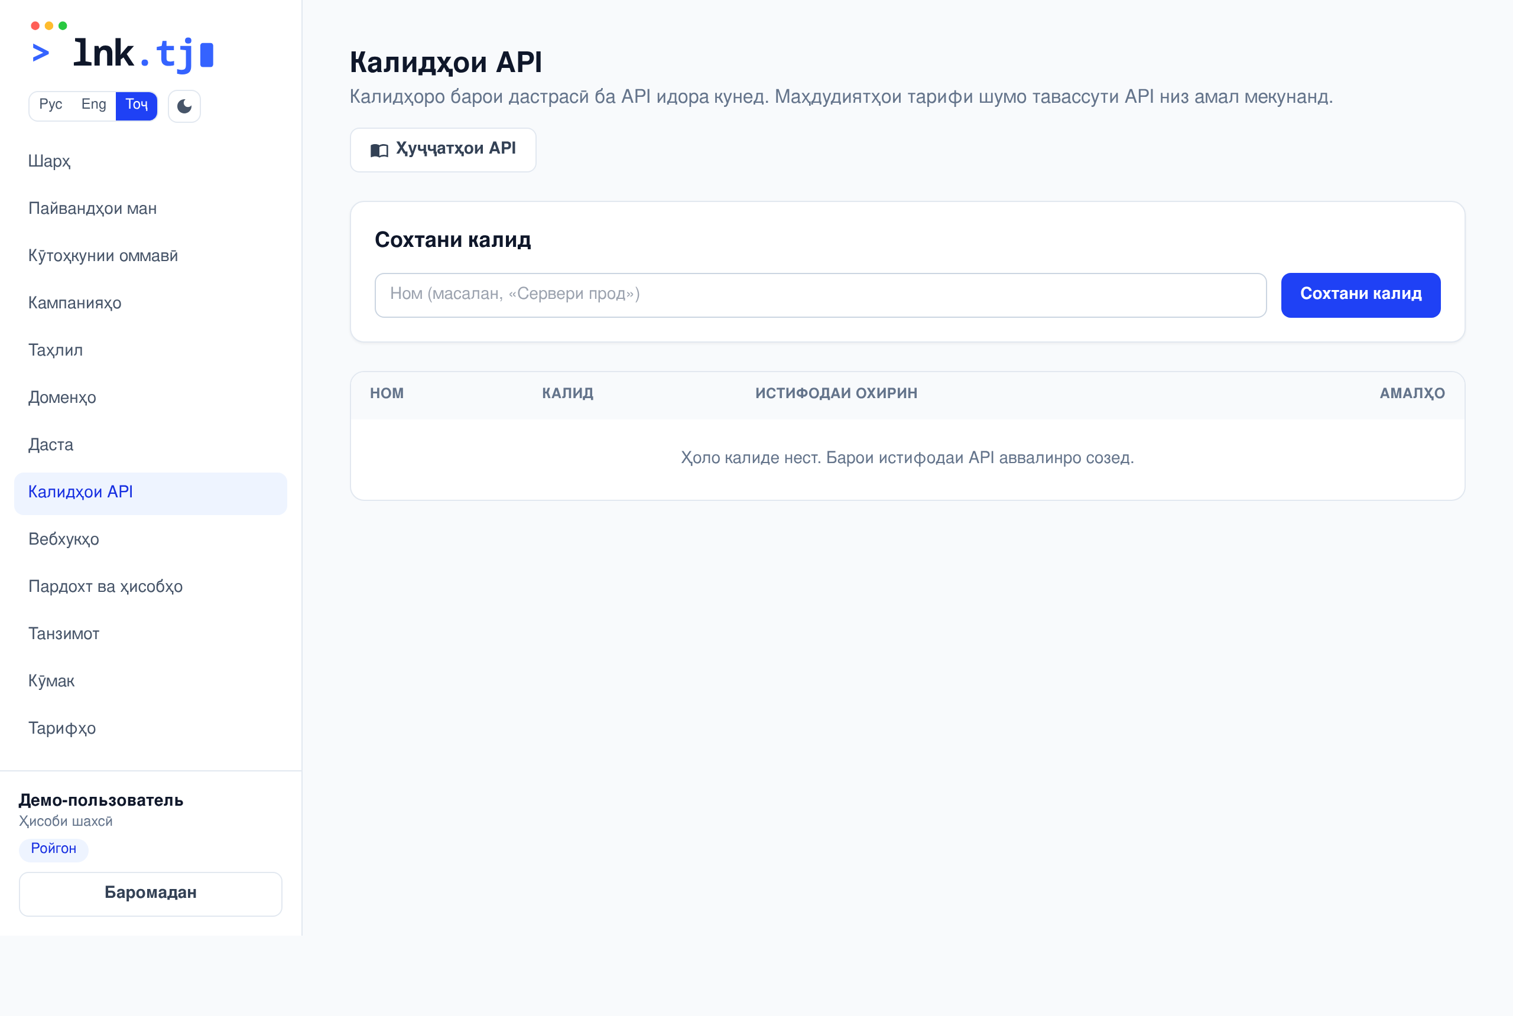Click Баромадан to log out
The image size is (1513, 1016).
point(150,894)
